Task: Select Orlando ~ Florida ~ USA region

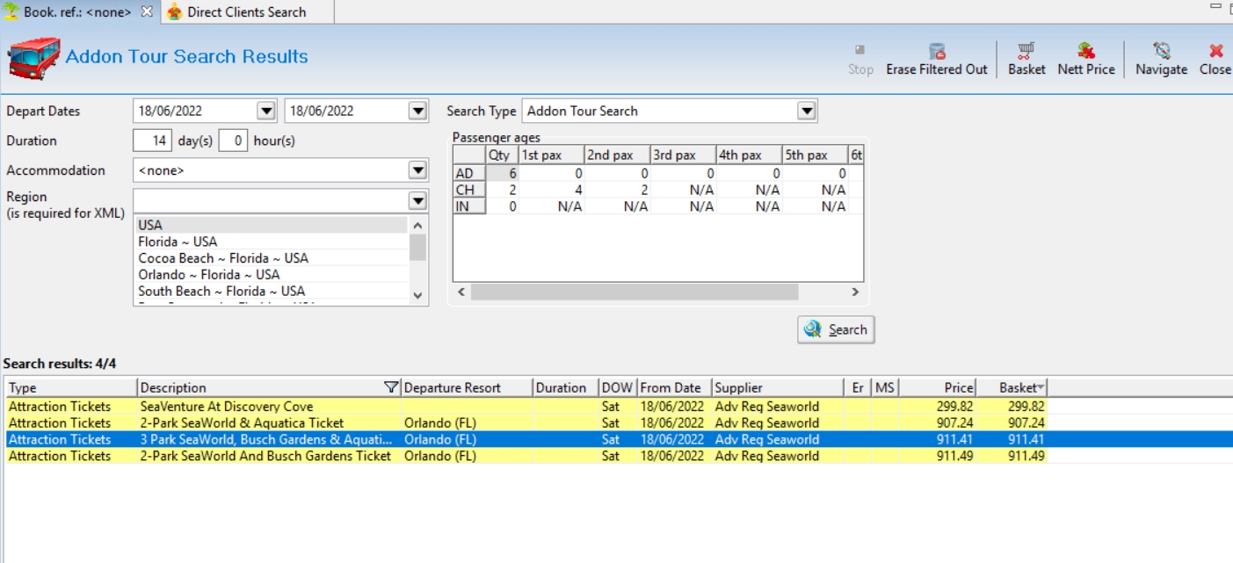Action: (x=271, y=275)
